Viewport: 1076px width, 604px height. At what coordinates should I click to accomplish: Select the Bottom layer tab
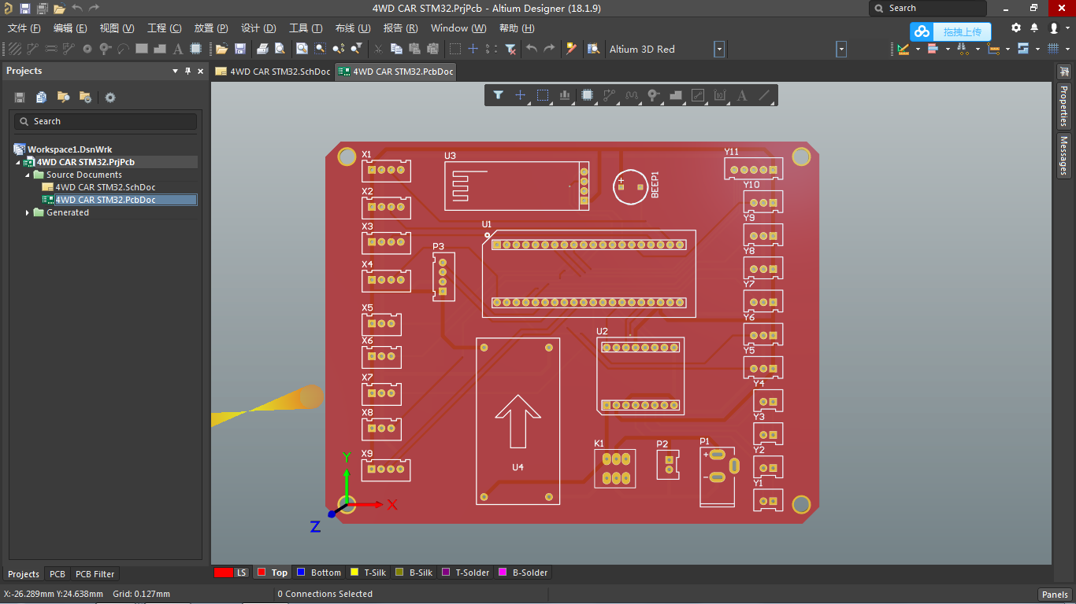pos(319,573)
